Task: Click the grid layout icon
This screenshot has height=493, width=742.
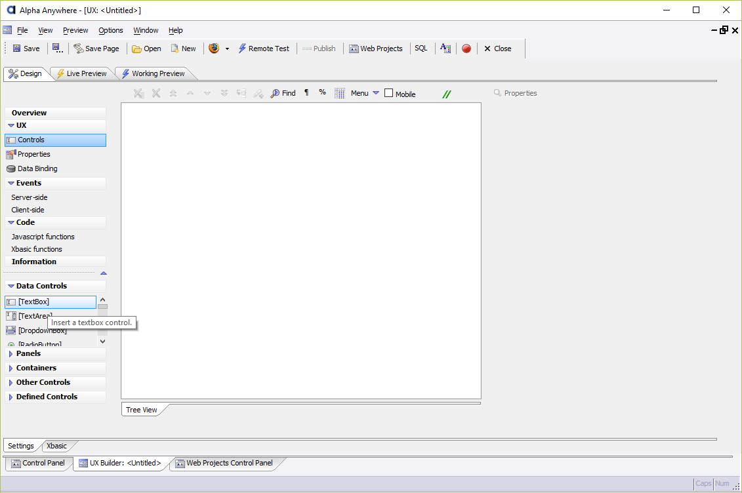Action: 340,93
